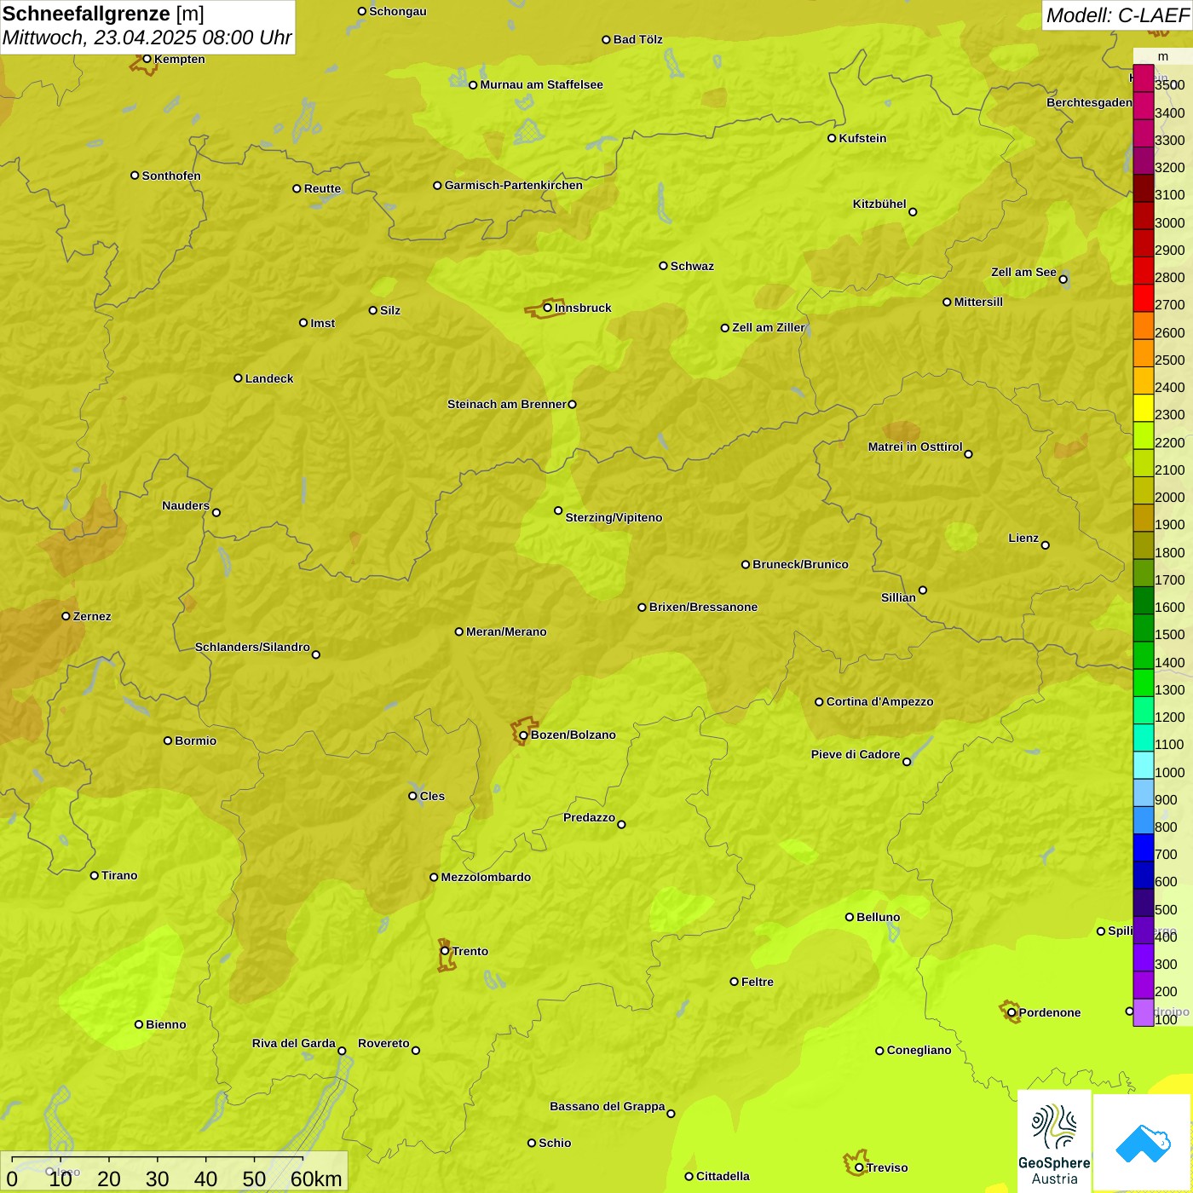This screenshot has width=1193, height=1193.
Task: Click the Bormio location dot
Action: click(168, 741)
